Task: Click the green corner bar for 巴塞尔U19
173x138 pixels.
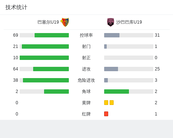Action: (56, 92)
